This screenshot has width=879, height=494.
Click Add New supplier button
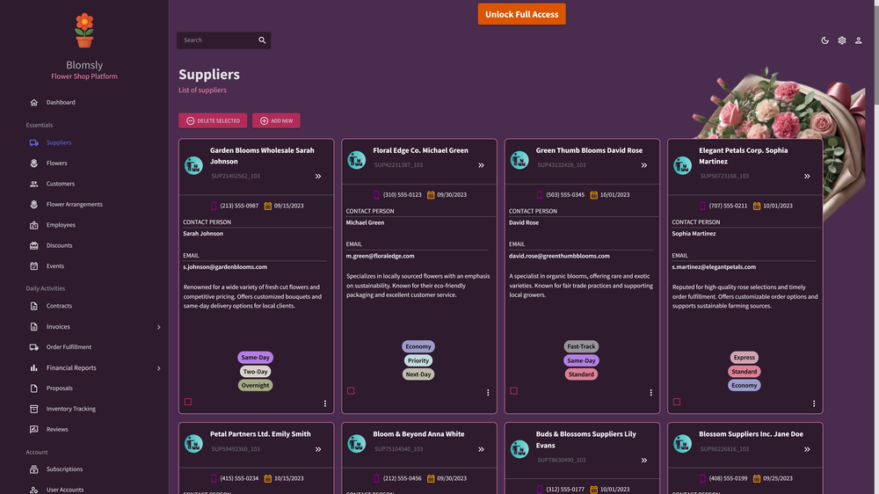pyautogui.click(x=276, y=120)
